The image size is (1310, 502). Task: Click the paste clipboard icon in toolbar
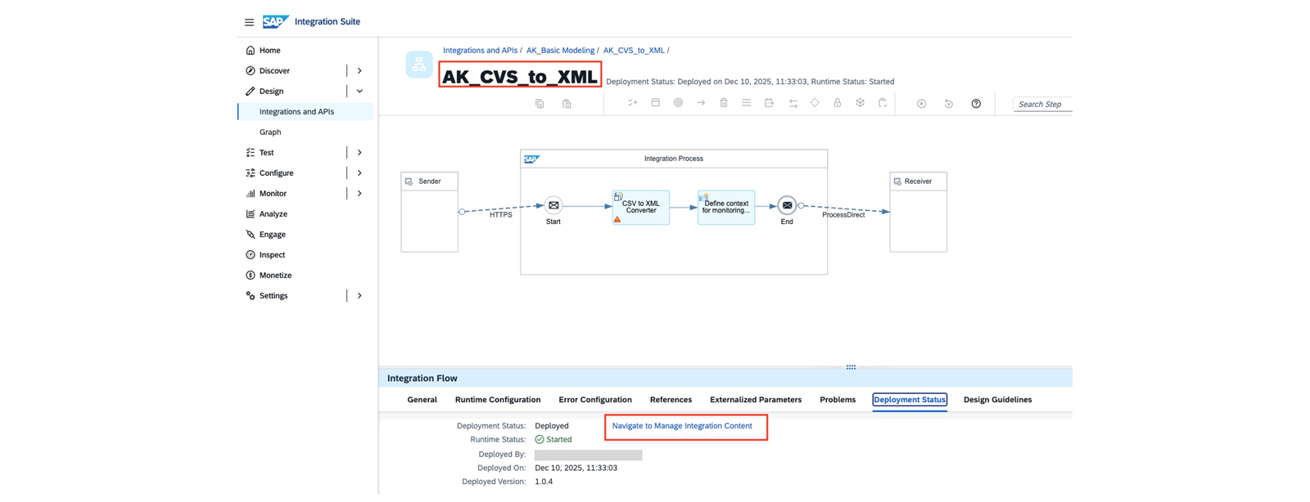(567, 104)
